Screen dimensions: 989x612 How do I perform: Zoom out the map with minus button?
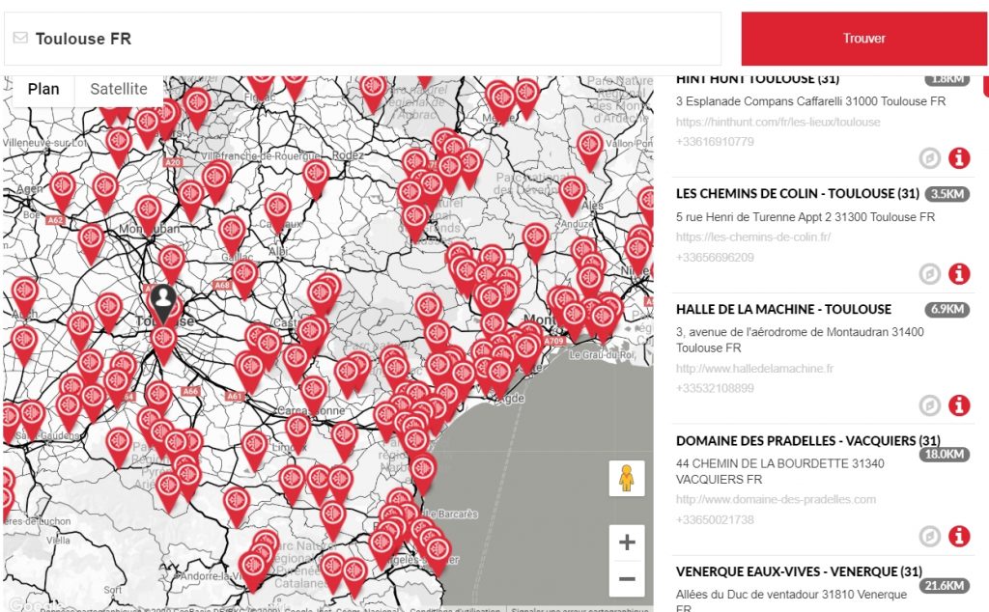point(627,578)
